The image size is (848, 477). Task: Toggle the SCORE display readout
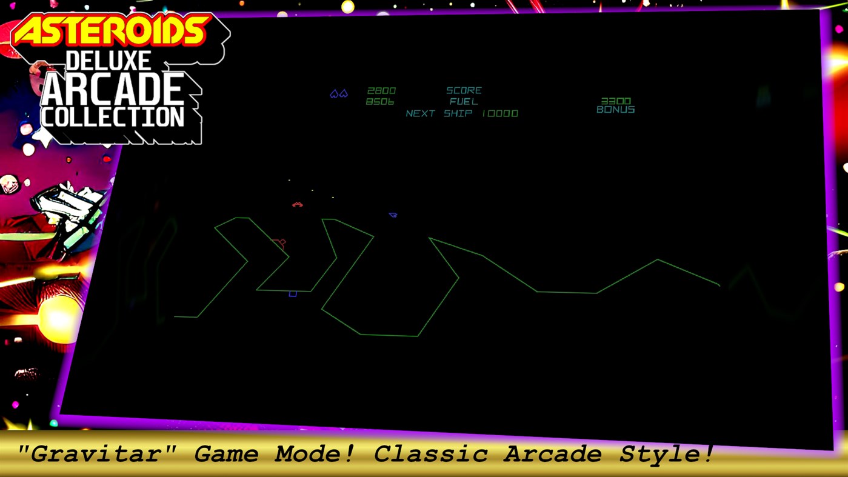coord(464,90)
